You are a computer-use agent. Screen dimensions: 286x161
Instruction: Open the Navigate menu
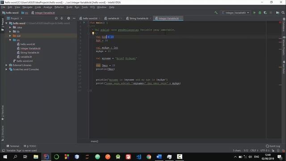coord(27,7)
